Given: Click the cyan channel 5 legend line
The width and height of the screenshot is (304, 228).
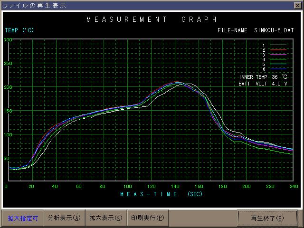Looking at the screenshot, I should coord(278,64).
